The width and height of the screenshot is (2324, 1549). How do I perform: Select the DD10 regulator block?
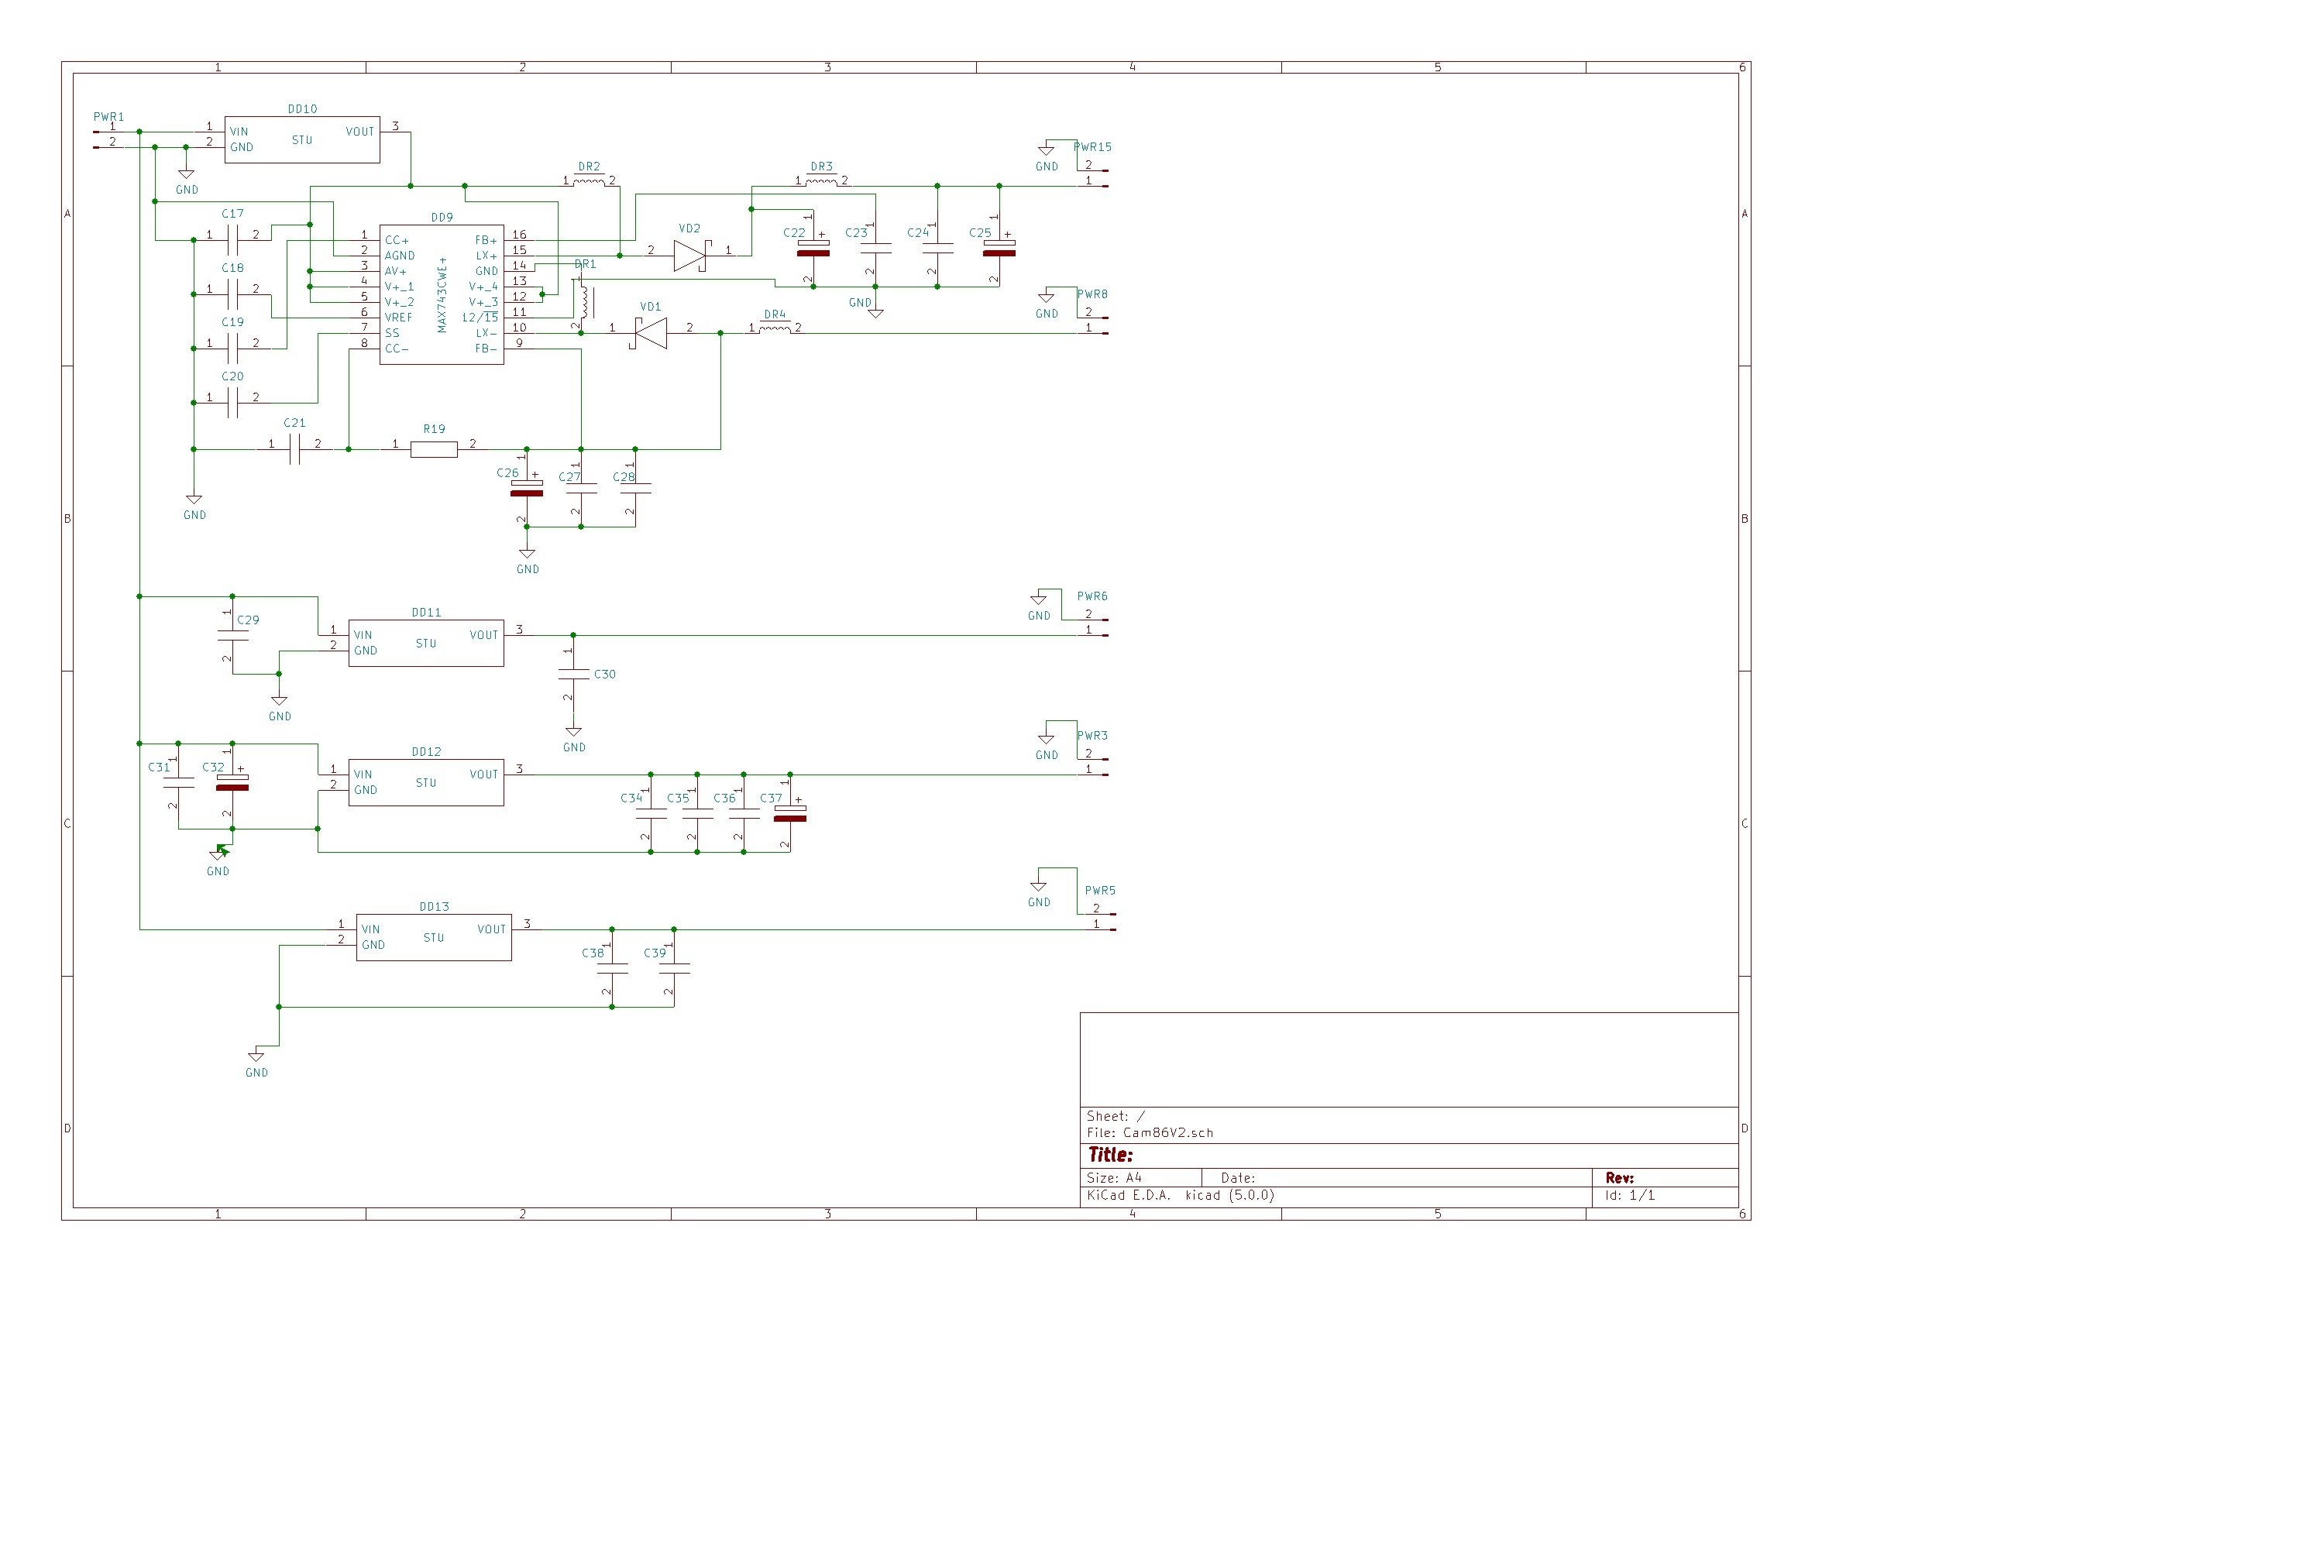[x=301, y=139]
